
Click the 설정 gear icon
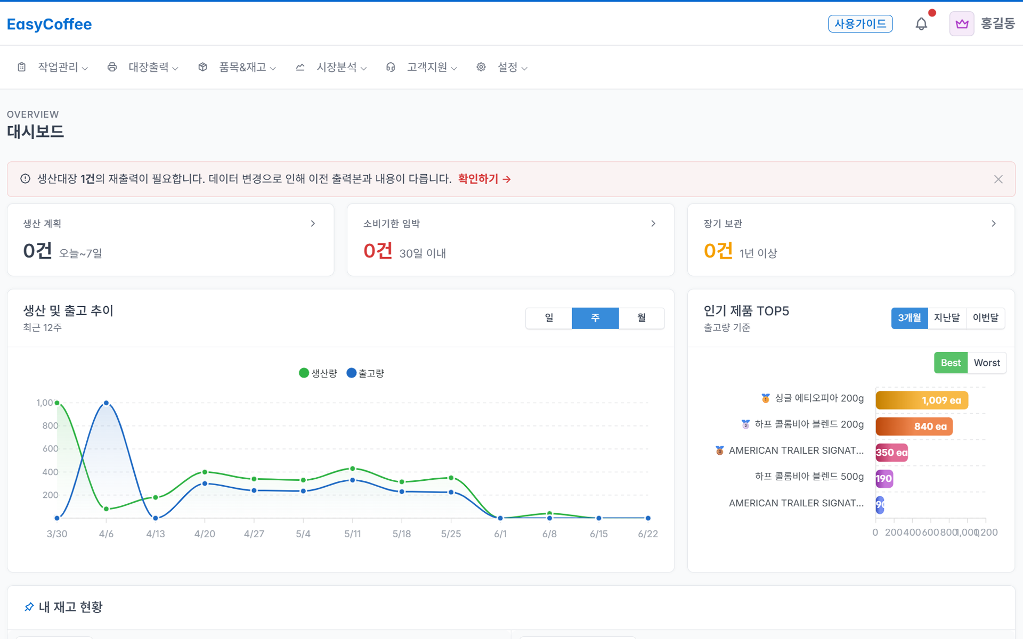click(x=481, y=67)
